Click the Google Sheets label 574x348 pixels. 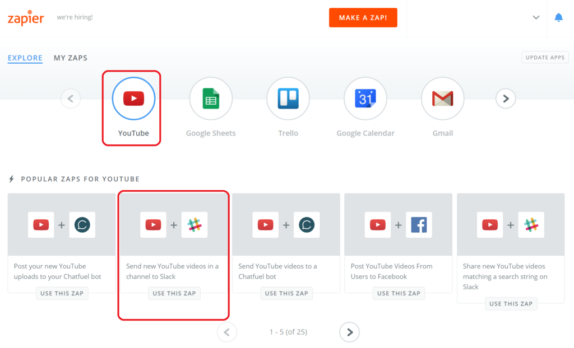coord(211,133)
